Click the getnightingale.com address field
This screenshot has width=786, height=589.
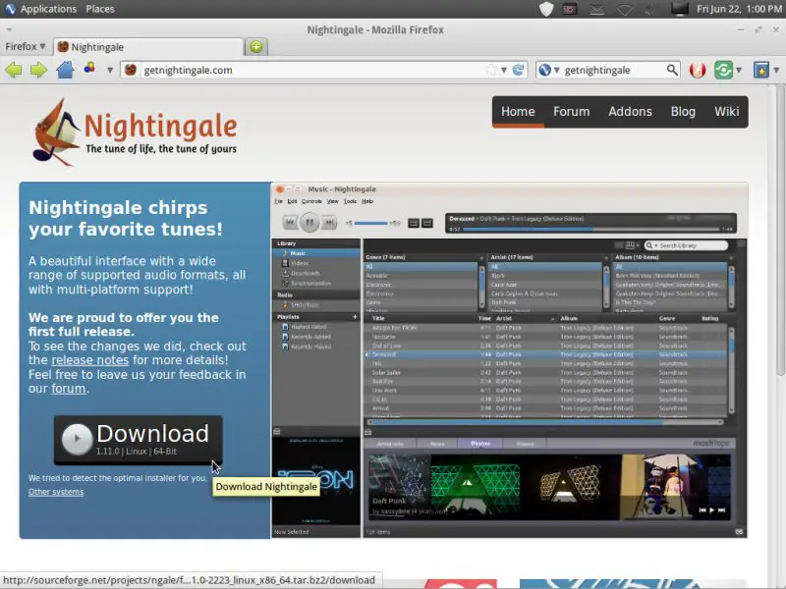[305, 70]
